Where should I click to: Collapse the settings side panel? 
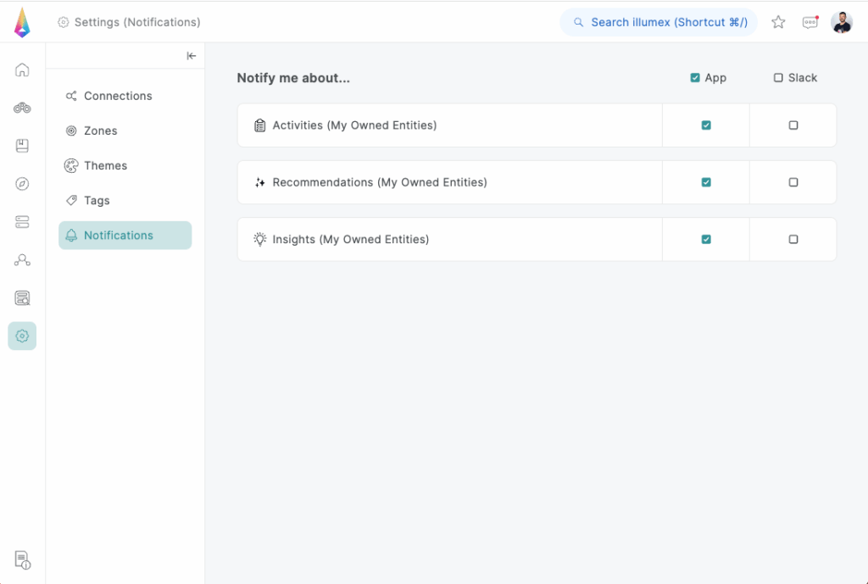coord(192,56)
